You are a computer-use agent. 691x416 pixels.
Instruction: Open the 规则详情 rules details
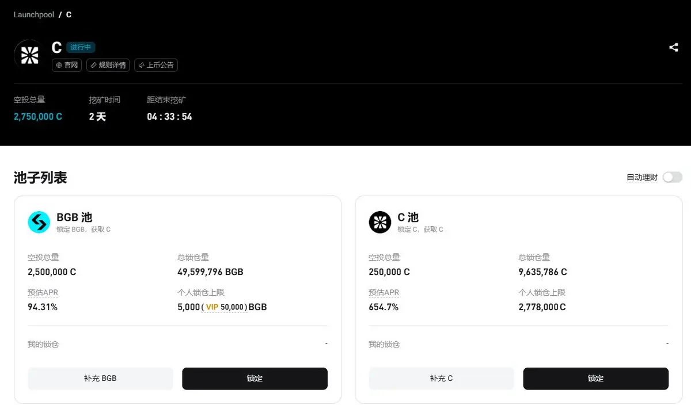coord(108,65)
